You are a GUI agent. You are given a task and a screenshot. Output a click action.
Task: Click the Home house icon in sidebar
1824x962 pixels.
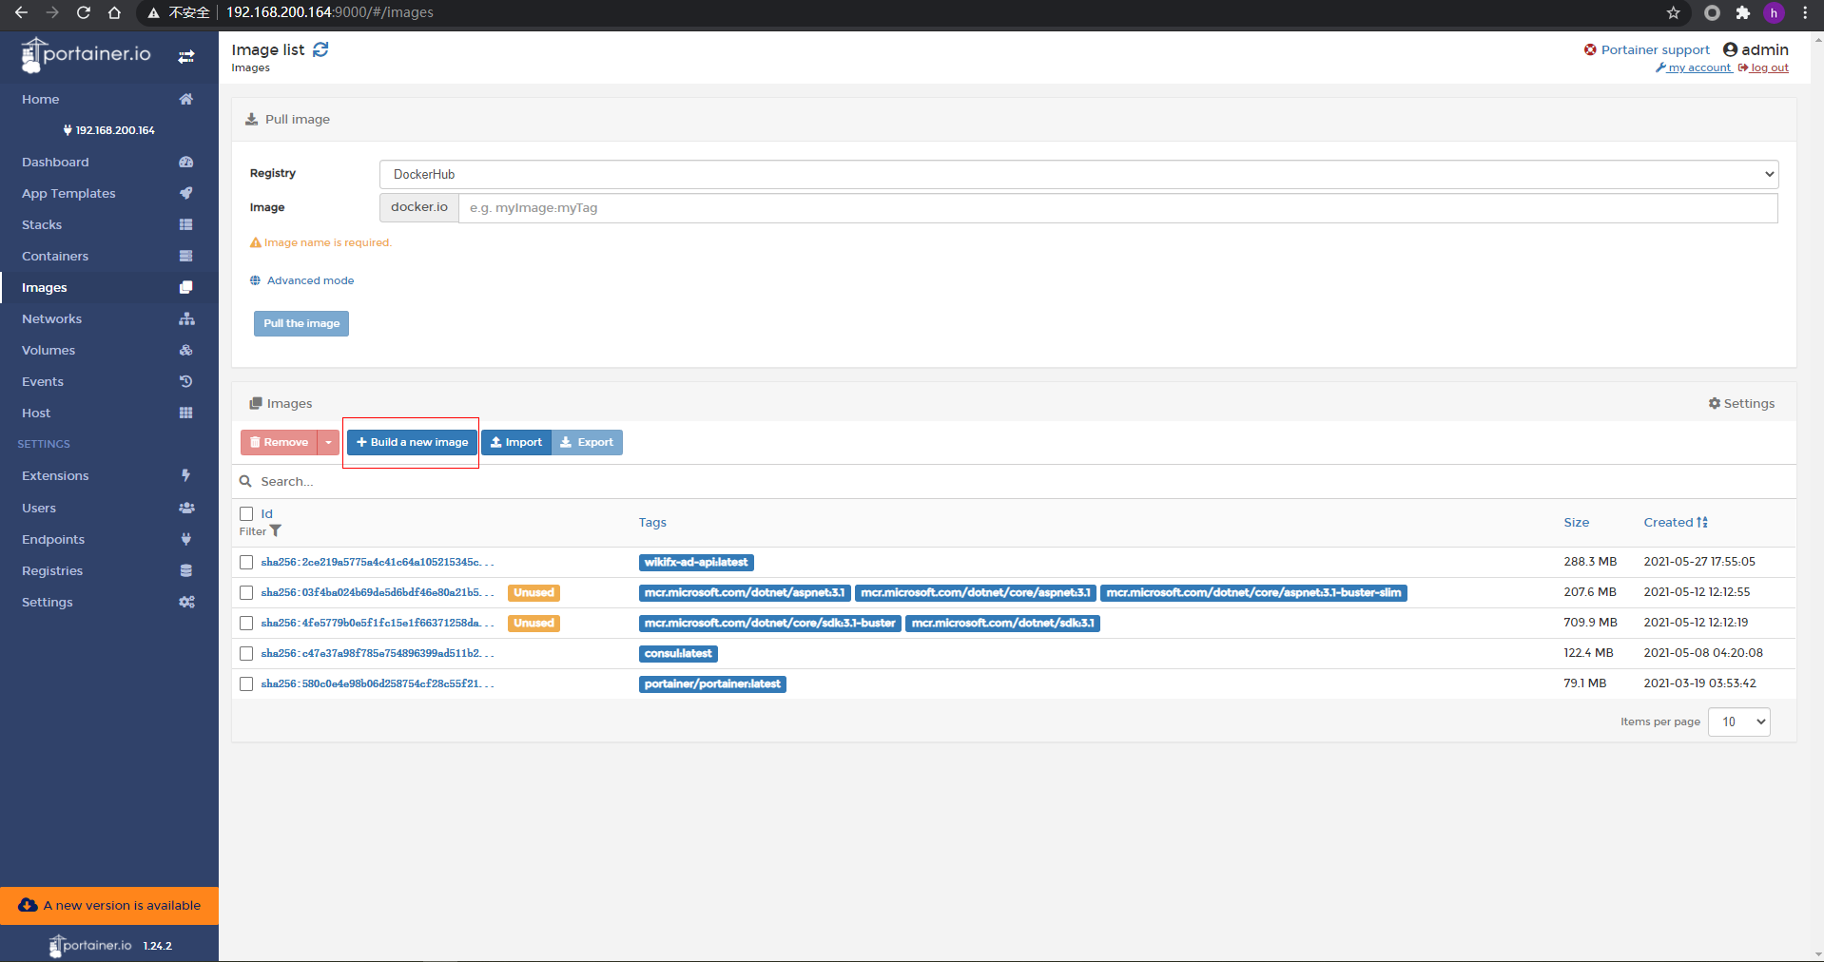click(x=186, y=99)
